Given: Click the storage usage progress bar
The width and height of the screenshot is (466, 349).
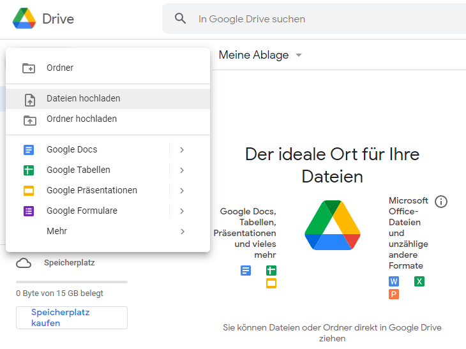Looking at the screenshot, I should click(71, 282).
